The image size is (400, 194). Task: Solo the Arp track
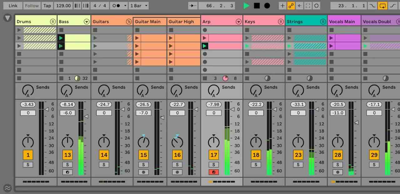tap(214, 165)
